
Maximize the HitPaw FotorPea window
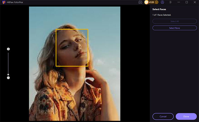coord(187,2)
